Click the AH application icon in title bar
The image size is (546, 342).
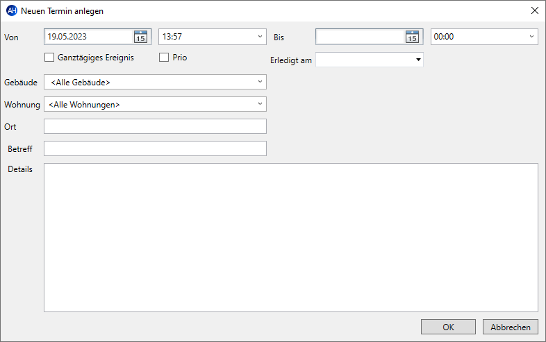pyautogui.click(x=12, y=11)
